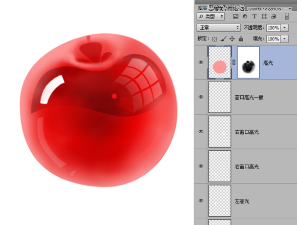Open the 不透明度 opacity slider arrow
Viewport: 297px width, 225px height.
(285, 28)
